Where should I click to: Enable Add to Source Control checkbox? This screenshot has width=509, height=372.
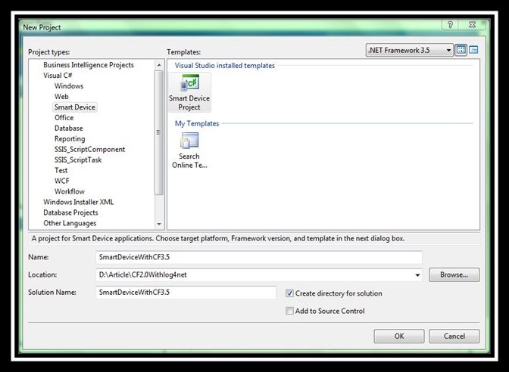coord(289,311)
